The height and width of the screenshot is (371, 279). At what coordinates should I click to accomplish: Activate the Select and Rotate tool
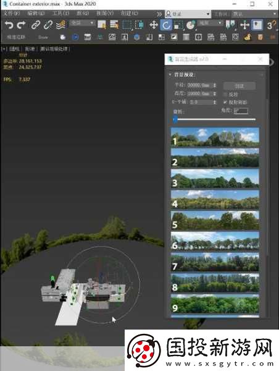point(166,25)
